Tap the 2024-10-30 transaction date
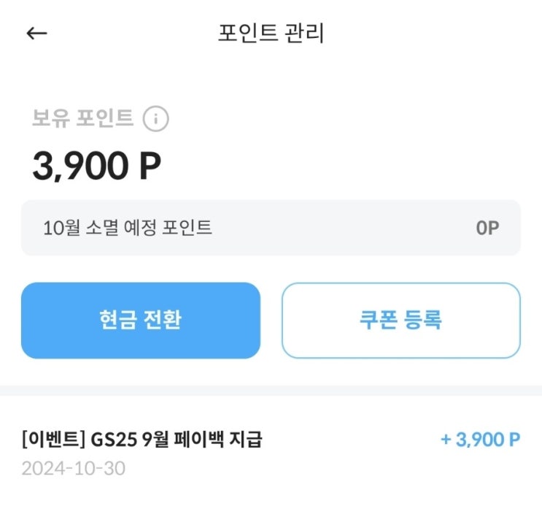 click(73, 468)
